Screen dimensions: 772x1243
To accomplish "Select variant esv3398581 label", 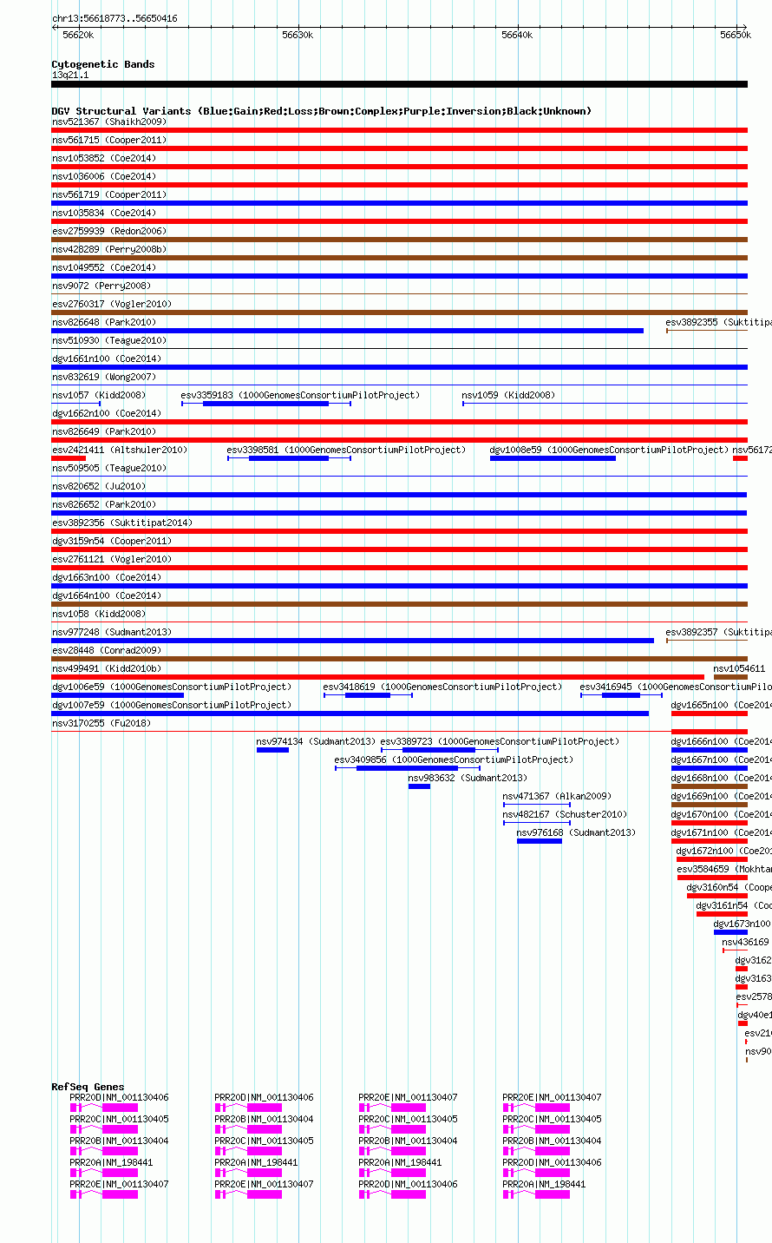I will click(x=346, y=450).
